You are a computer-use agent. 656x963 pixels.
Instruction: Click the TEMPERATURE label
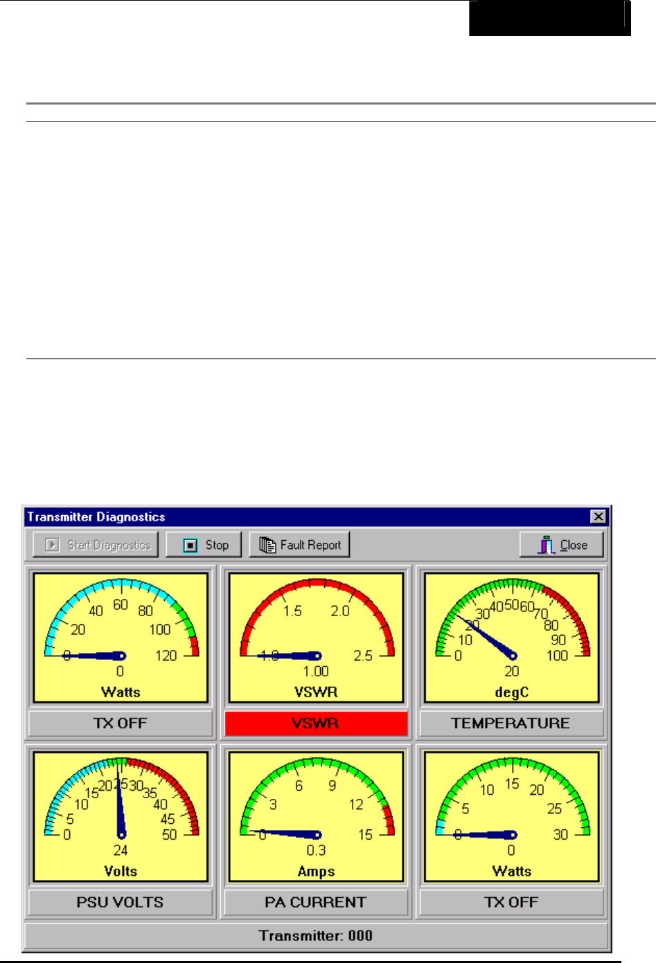coord(511,723)
